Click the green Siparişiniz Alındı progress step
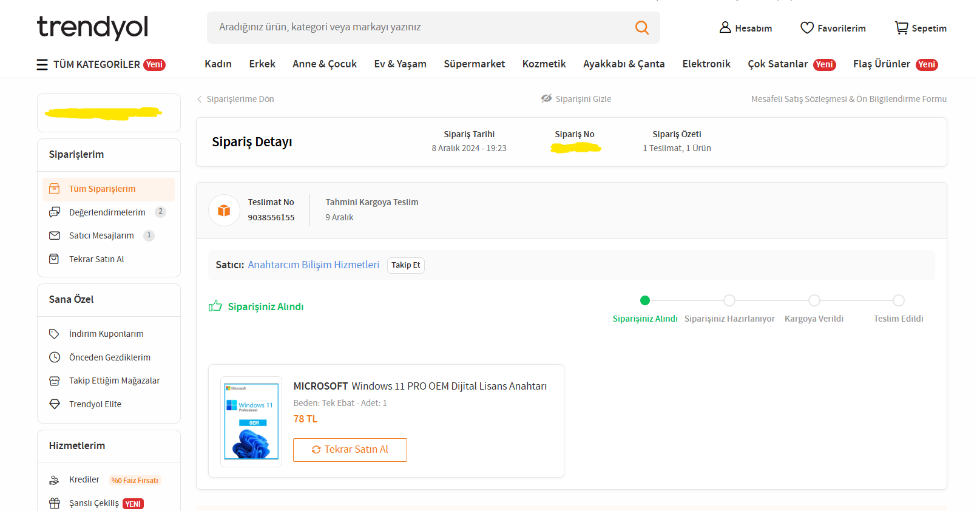 click(x=645, y=300)
